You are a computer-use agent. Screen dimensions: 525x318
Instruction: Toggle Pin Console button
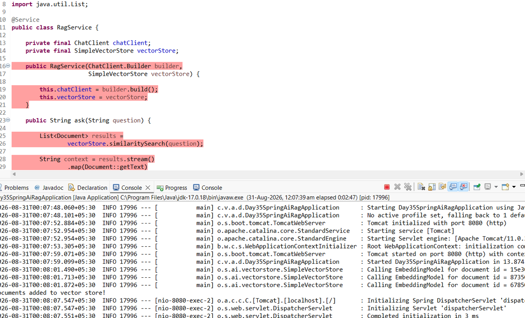tap(477, 187)
